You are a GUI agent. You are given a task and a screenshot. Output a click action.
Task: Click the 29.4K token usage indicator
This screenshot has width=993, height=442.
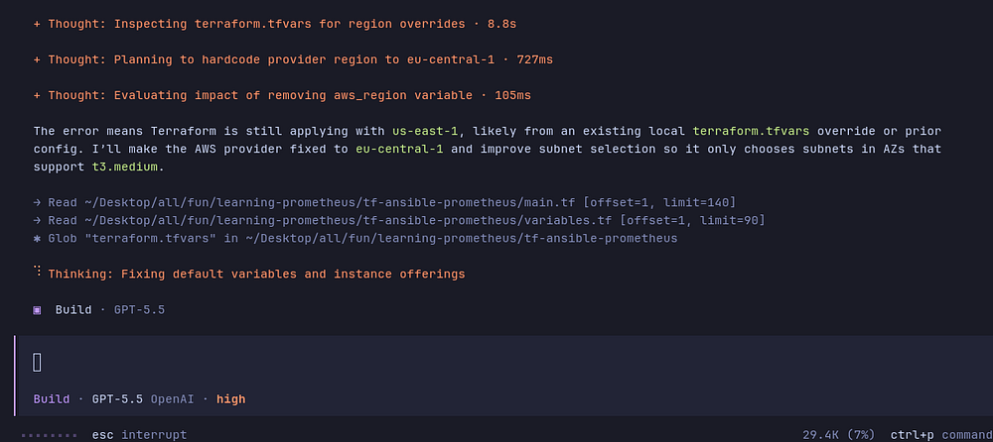click(839, 435)
